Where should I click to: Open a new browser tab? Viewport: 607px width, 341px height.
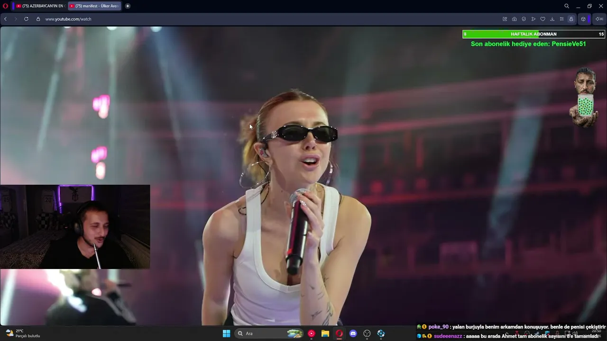pyautogui.click(x=128, y=6)
